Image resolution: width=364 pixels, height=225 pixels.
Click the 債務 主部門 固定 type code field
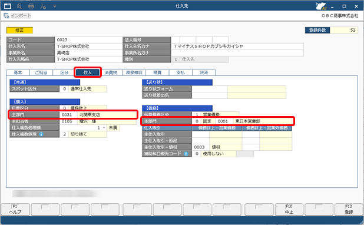[196, 121]
